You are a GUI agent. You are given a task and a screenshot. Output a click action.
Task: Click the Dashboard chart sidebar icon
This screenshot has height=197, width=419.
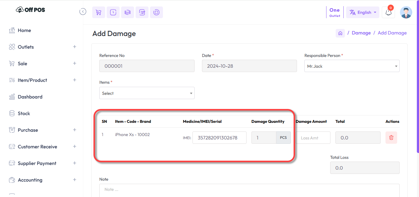[x=12, y=97]
